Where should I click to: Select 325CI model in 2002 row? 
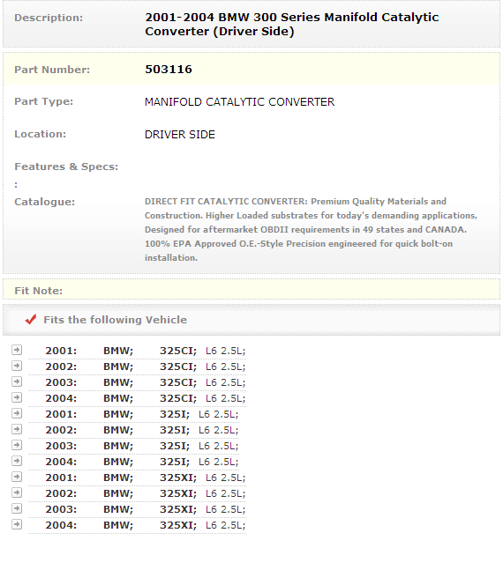click(178, 367)
